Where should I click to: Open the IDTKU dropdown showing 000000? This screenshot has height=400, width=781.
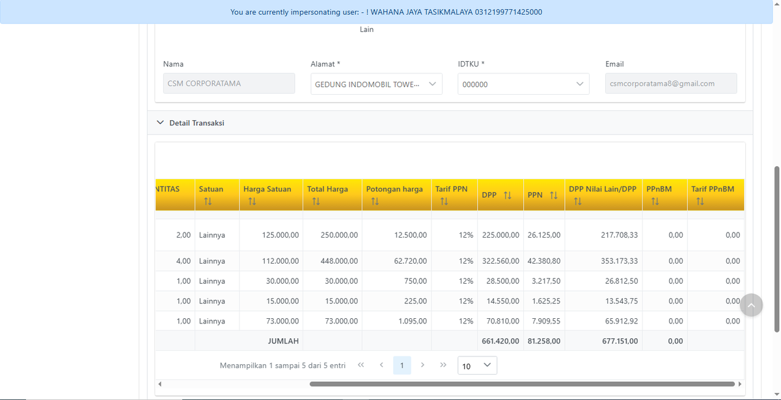(x=523, y=84)
